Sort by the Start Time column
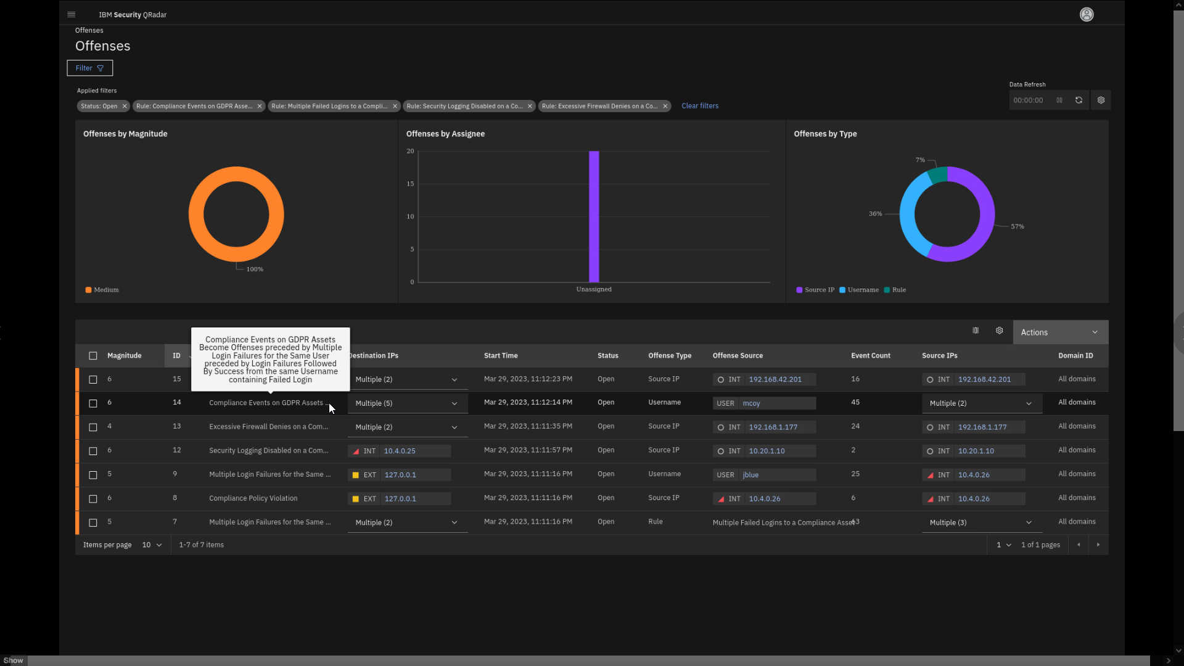 [x=501, y=356]
